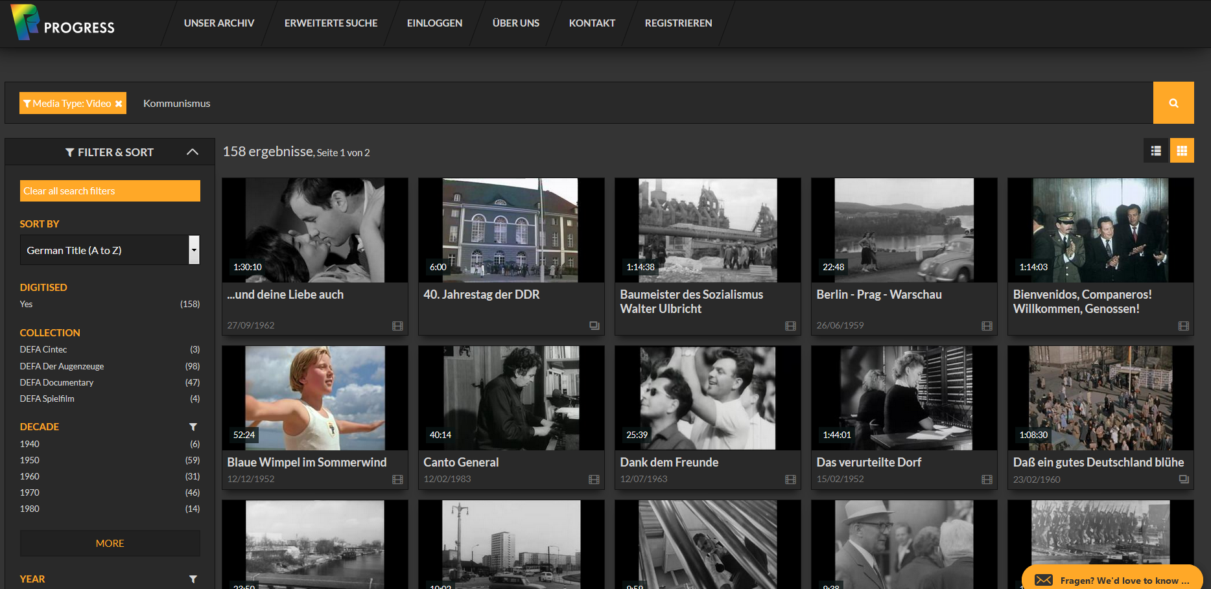Open Dank dem Freunde thumbnail
Screen dimensions: 1211x589
pyautogui.click(x=708, y=398)
